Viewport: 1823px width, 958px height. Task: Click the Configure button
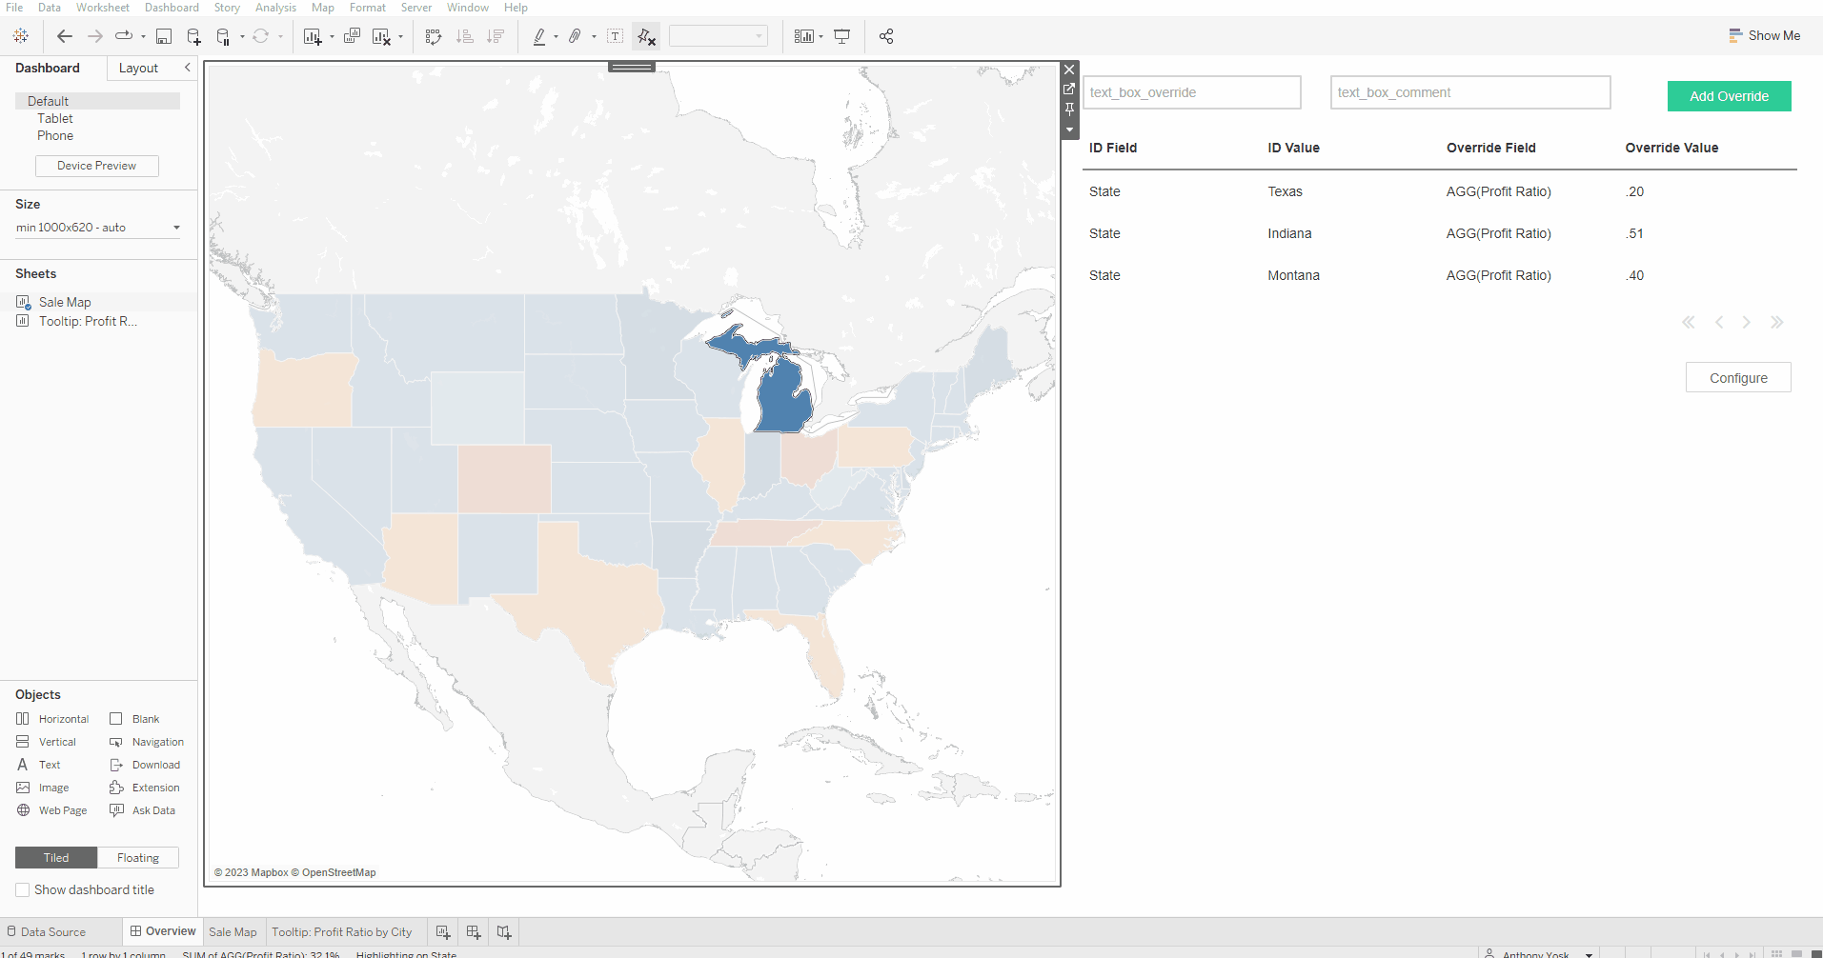[x=1738, y=378]
